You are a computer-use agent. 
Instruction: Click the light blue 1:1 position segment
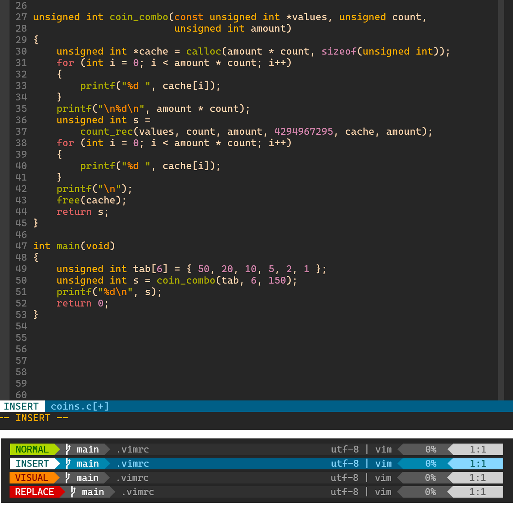tap(477, 463)
